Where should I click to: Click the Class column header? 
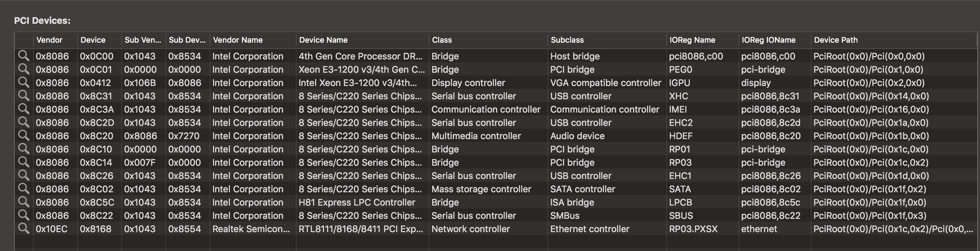[488, 40]
